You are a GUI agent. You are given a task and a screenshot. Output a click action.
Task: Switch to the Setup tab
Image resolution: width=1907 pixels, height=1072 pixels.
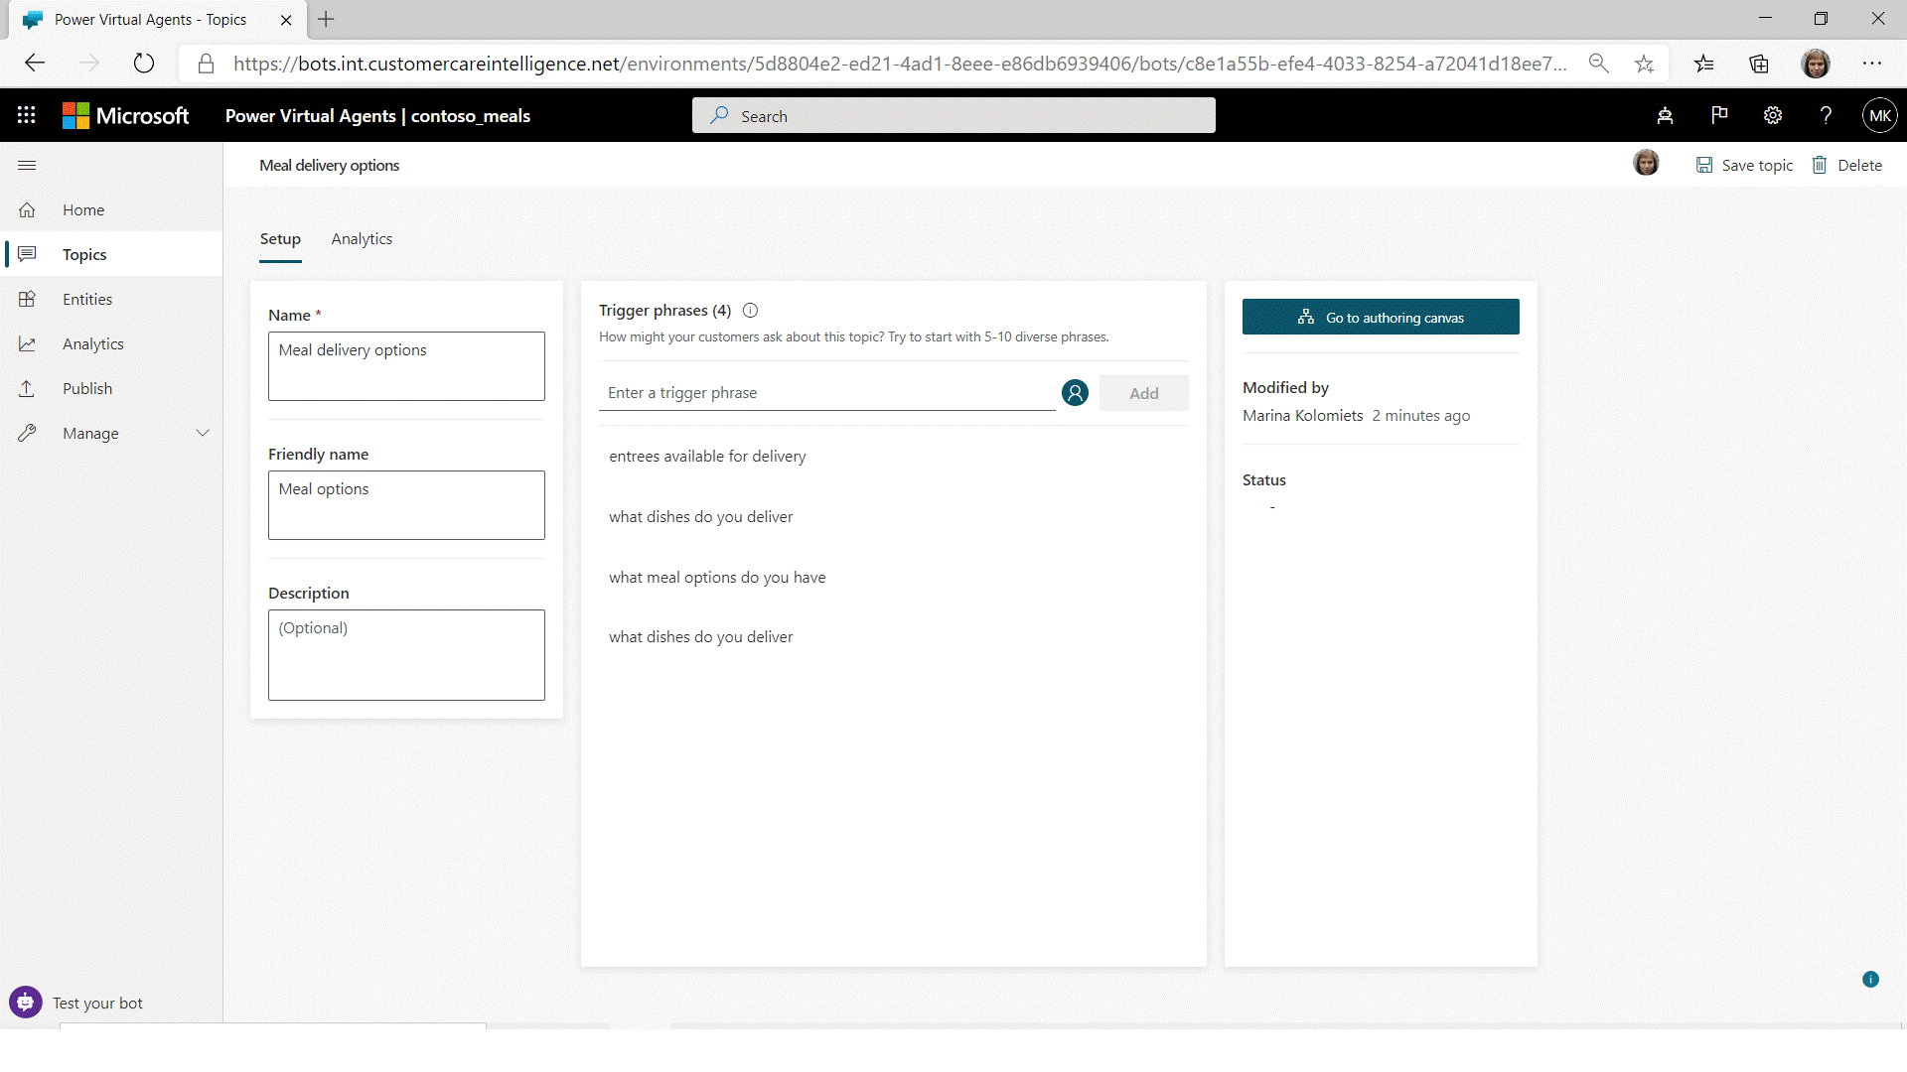280,238
